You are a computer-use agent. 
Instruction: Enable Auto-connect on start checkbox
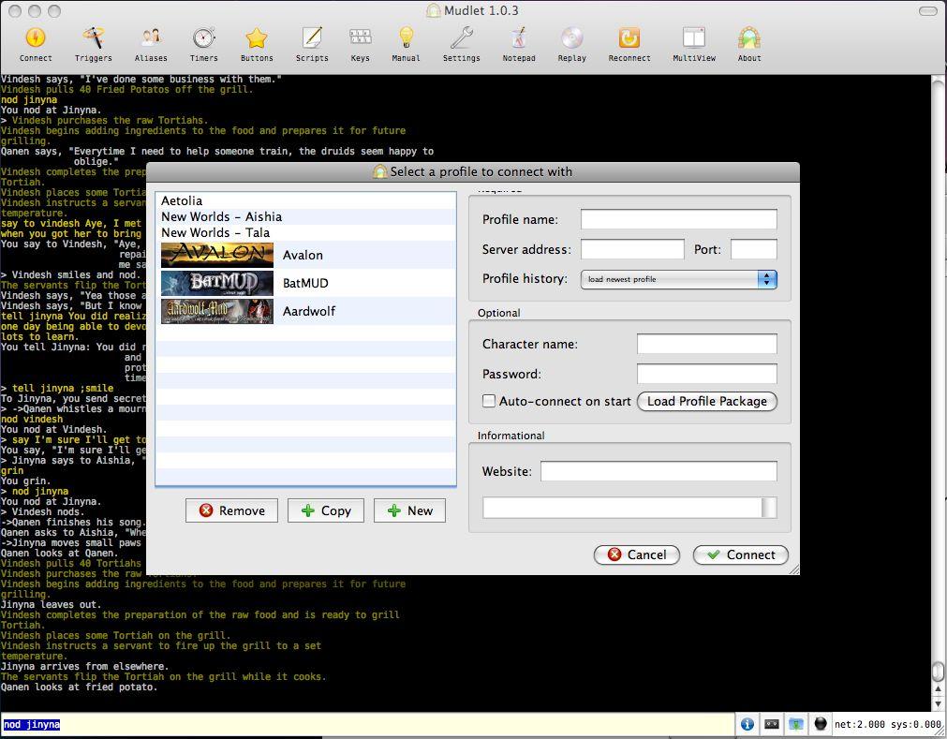click(489, 401)
